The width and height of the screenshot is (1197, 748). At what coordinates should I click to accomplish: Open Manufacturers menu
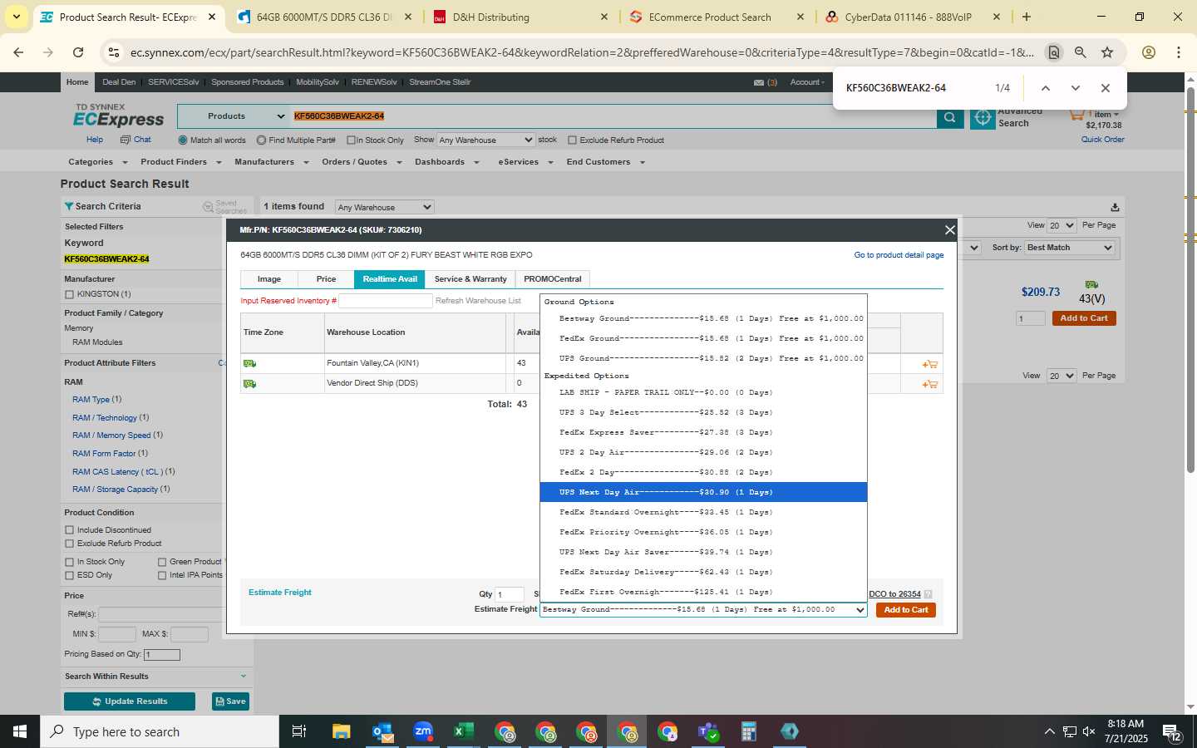[x=269, y=162]
